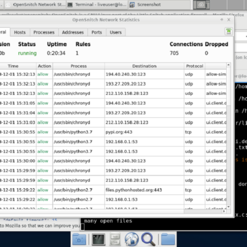Click the table scrollbar's up arrow
Screen dimensions: 247x247
[x=229, y=65]
